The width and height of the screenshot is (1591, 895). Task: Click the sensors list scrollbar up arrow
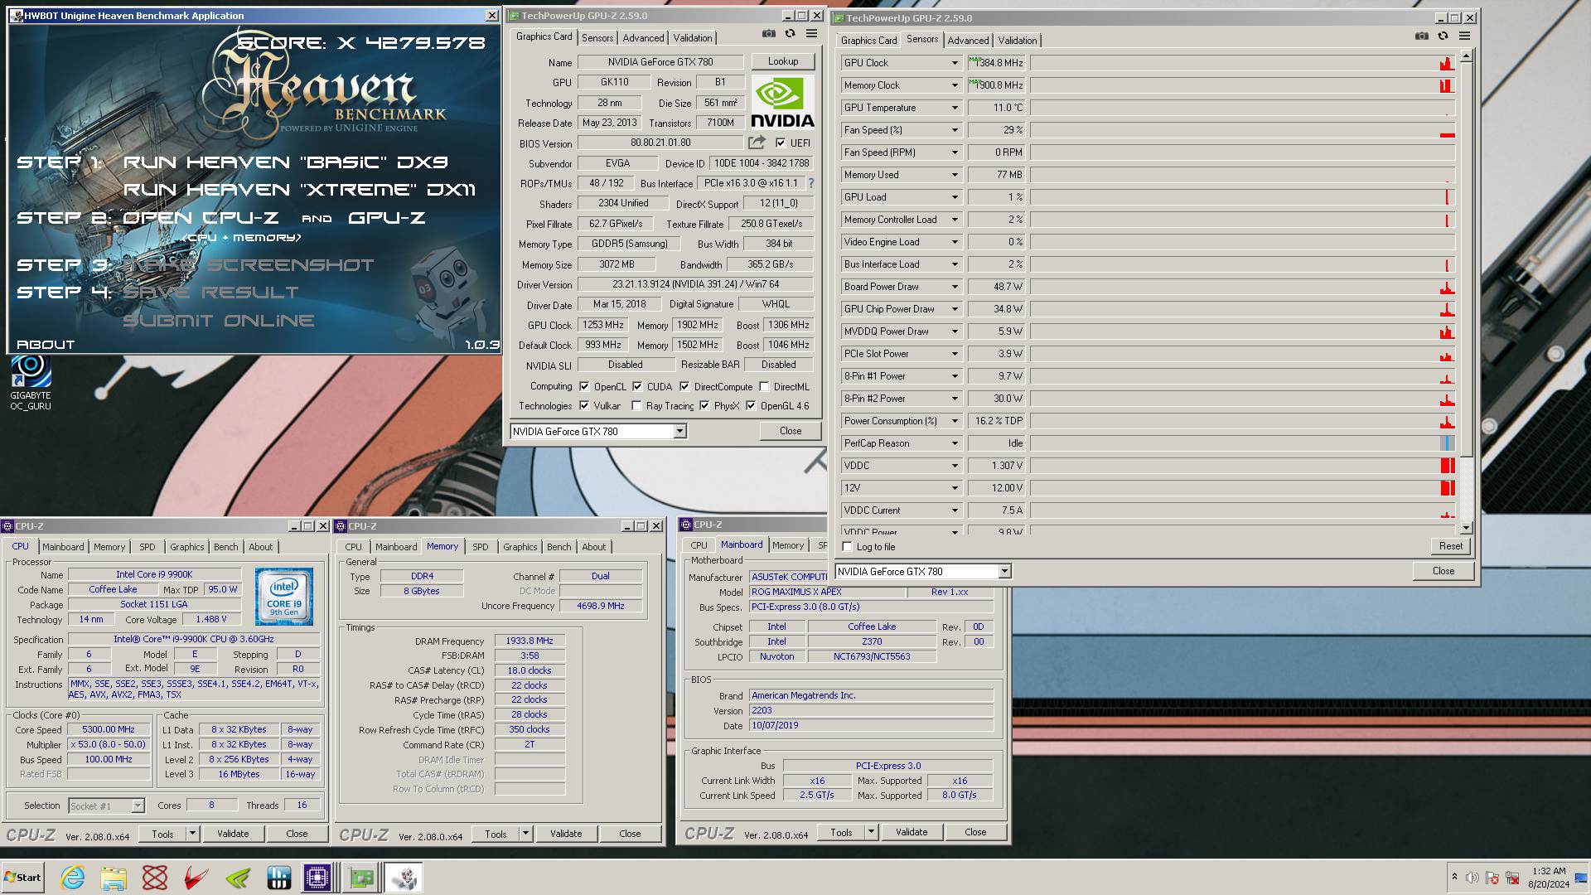tap(1466, 56)
